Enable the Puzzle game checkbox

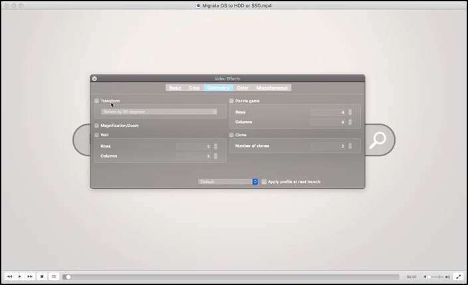point(231,101)
